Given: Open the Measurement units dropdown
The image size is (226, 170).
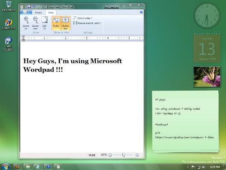Looking at the screenshot, I should pyautogui.click(x=88, y=23).
